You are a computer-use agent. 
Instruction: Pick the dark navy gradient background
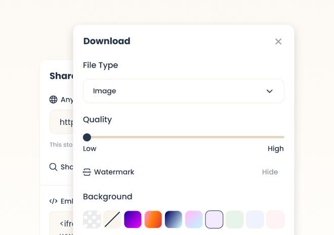(174, 219)
